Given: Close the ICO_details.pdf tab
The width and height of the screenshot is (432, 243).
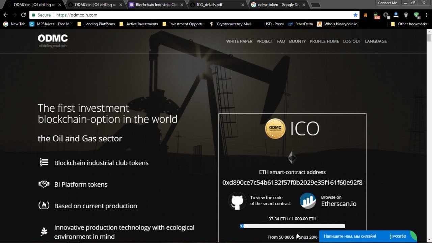Looking at the screenshot, I should (243, 5).
